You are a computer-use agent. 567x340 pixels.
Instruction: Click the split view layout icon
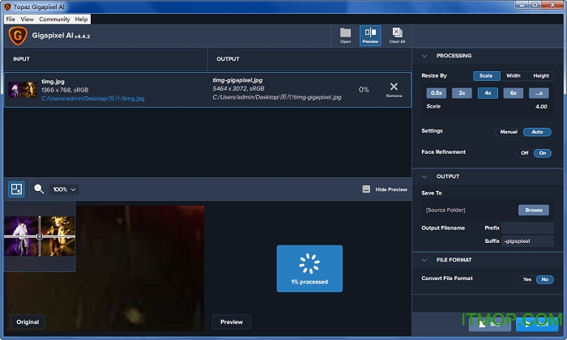17,189
